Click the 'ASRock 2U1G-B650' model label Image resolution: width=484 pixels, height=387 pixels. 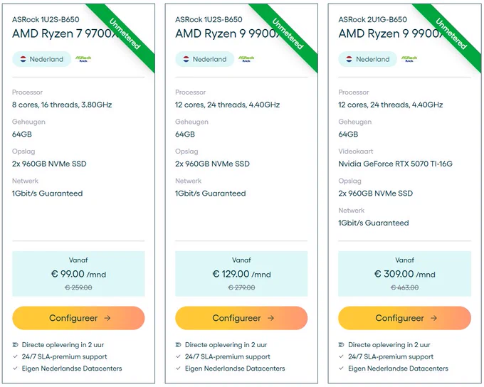pos(372,19)
